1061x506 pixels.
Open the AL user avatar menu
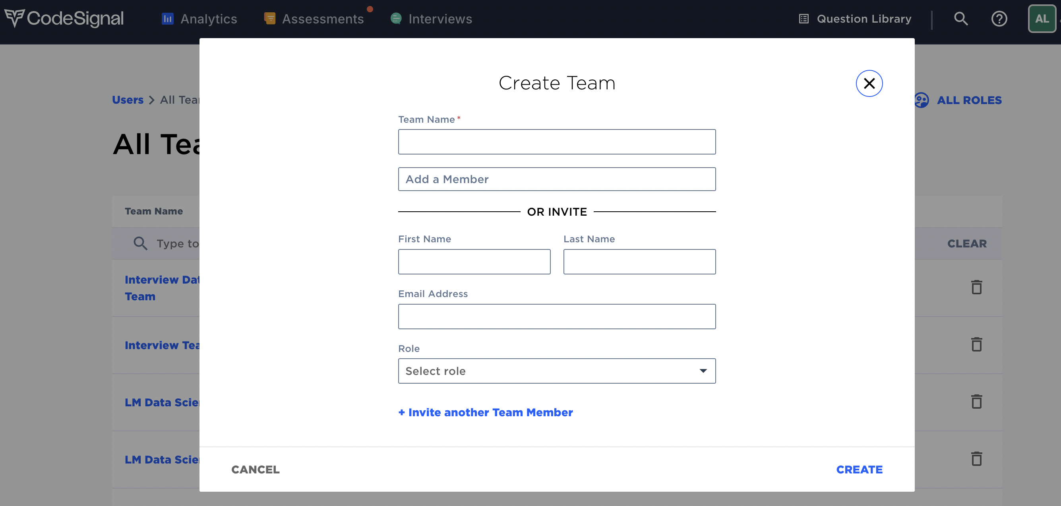pyautogui.click(x=1042, y=19)
